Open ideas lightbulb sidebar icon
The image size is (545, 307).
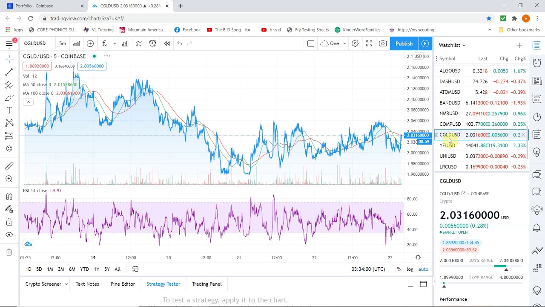click(537, 152)
